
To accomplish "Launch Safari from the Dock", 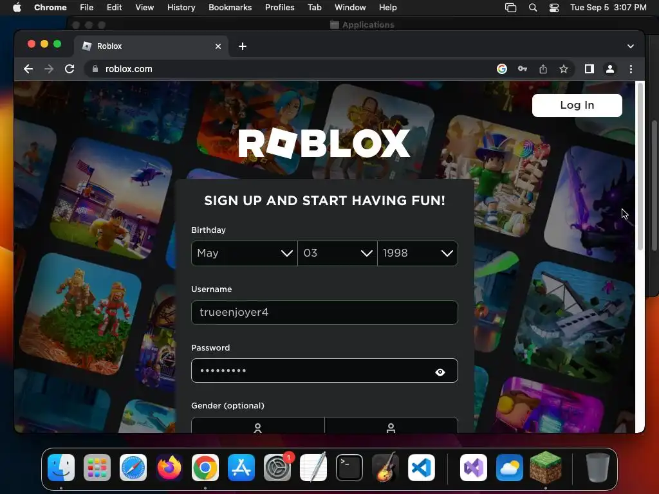I will coord(133,468).
